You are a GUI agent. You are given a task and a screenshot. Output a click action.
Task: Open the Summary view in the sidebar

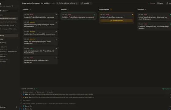pyautogui.click(x=9, y=43)
